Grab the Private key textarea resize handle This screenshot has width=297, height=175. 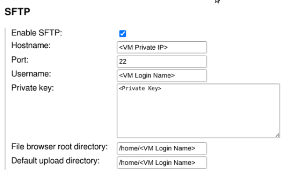pos(277,135)
